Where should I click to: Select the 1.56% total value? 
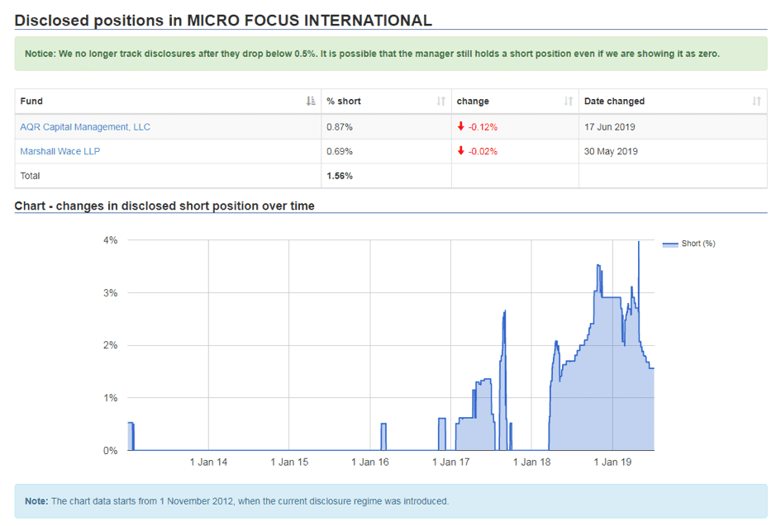point(340,176)
